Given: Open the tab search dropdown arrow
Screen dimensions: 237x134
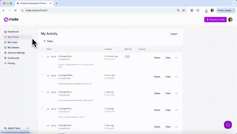Looking at the screenshot, I should coord(234,3).
